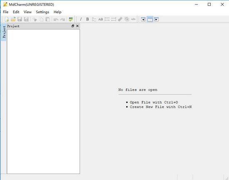Viewport: 229px width, 180px height.
Task: Click the left-arrow pane mode icon
Action: pyautogui.click(x=157, y=19)
